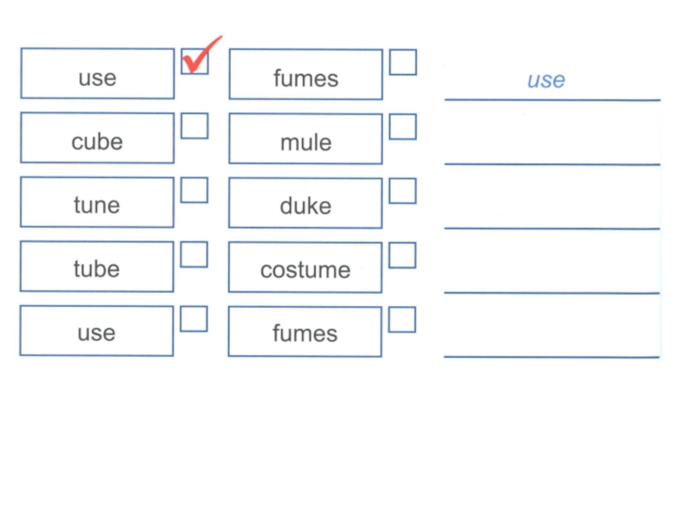Uncheck the red-ticked checkbox beside use
The width and height of the screenshot is (681, 510).
point(194,61)
